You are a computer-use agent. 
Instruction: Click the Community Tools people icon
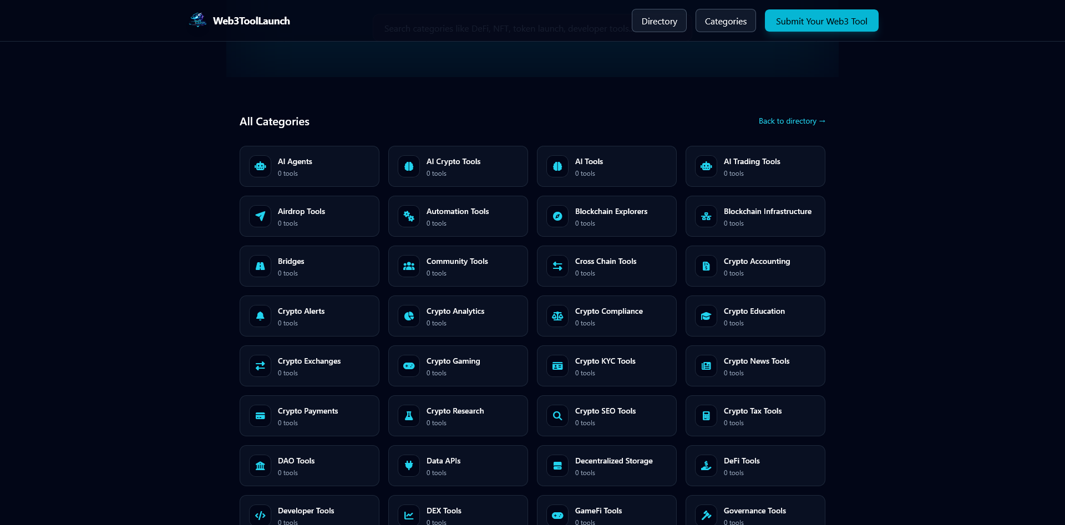tap(409, 266)
